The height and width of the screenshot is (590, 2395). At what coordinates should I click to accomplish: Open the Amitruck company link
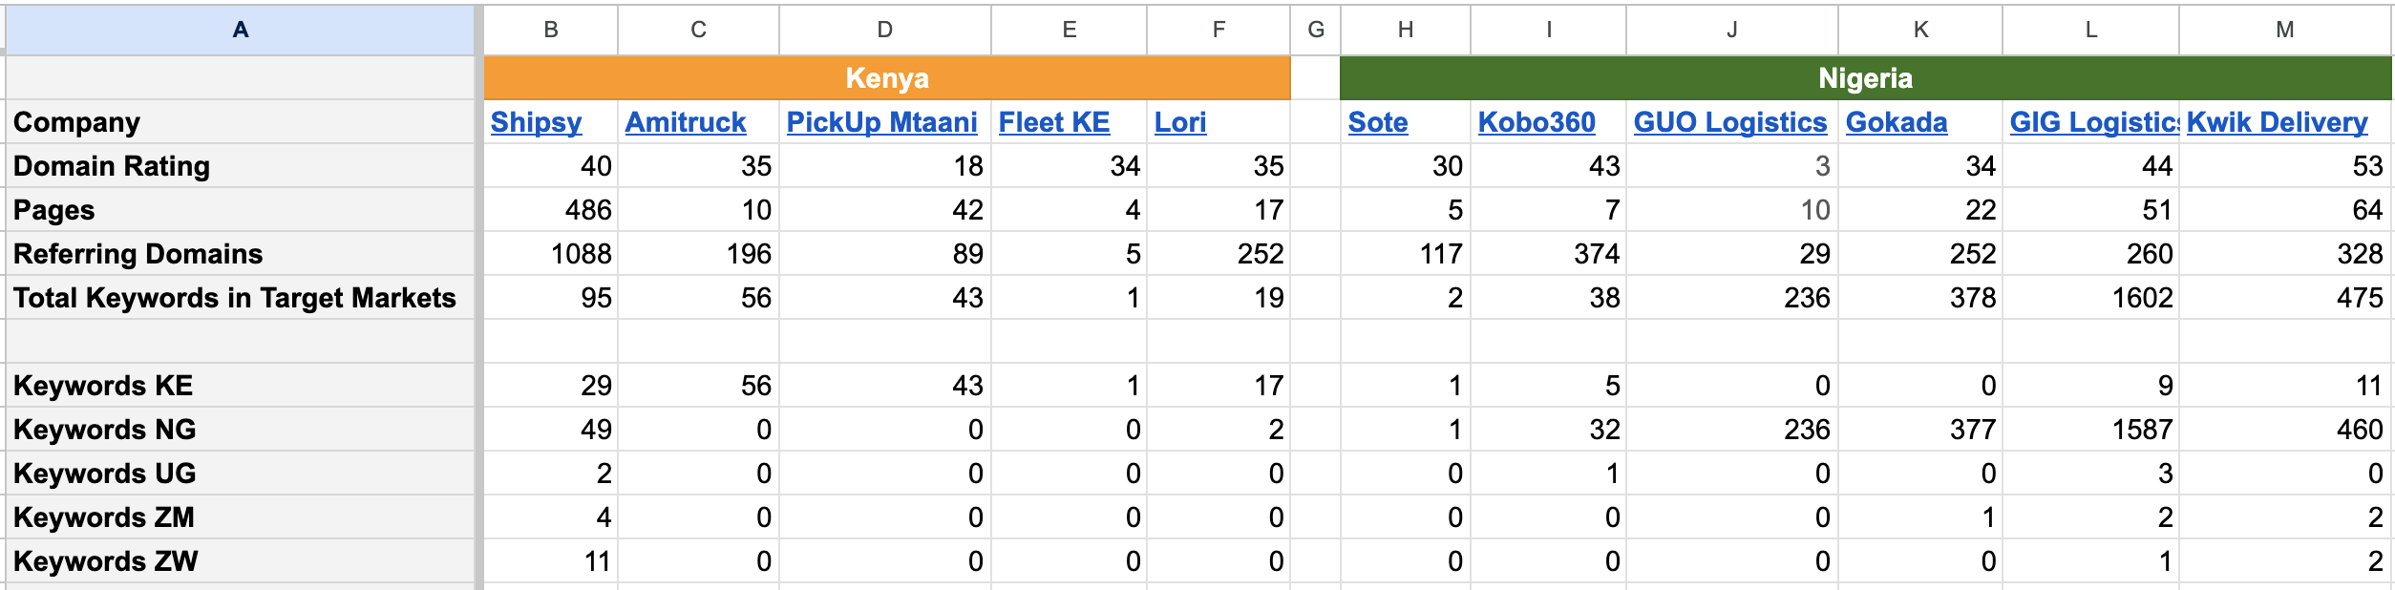685,122
